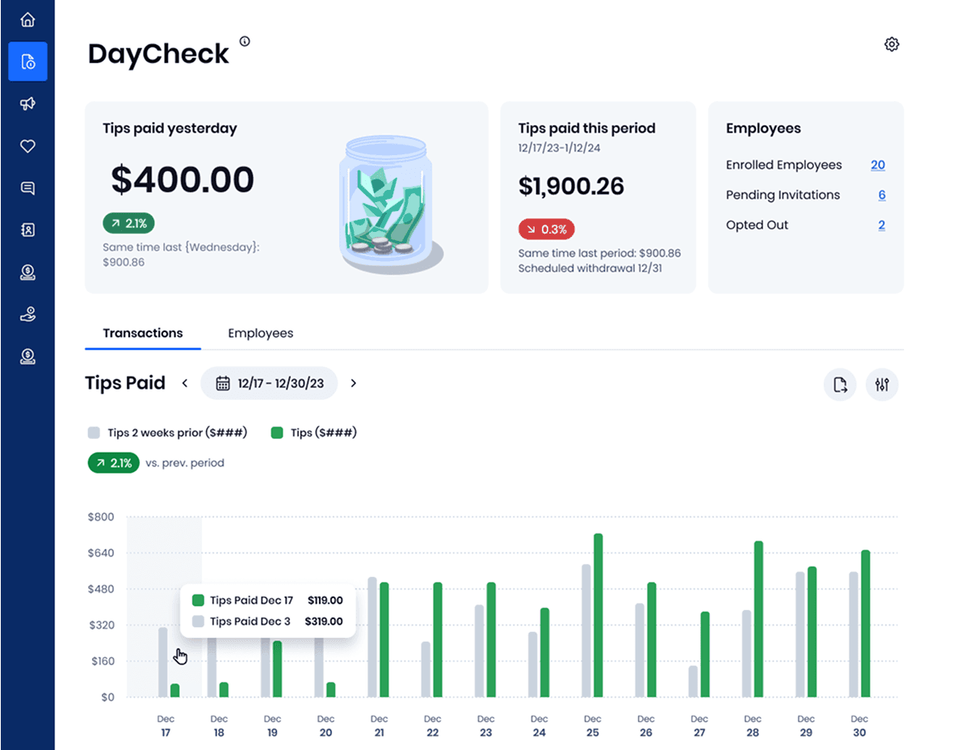Go to previous date range chevron
The image size is (961, 750).
pyautogui.click(x=184, y=383)
